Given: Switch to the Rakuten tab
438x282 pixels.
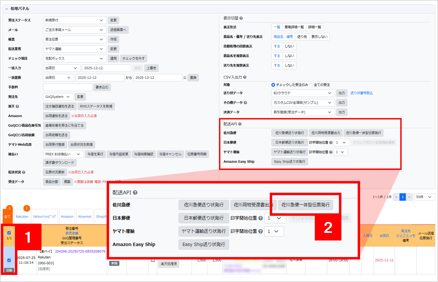Looking at the screenshot, I should (22, 217).
